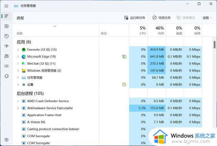This screenshot has width=217, height=146.
Task: Click Antimalware Service Executable icon
Action: coord(24,108)
